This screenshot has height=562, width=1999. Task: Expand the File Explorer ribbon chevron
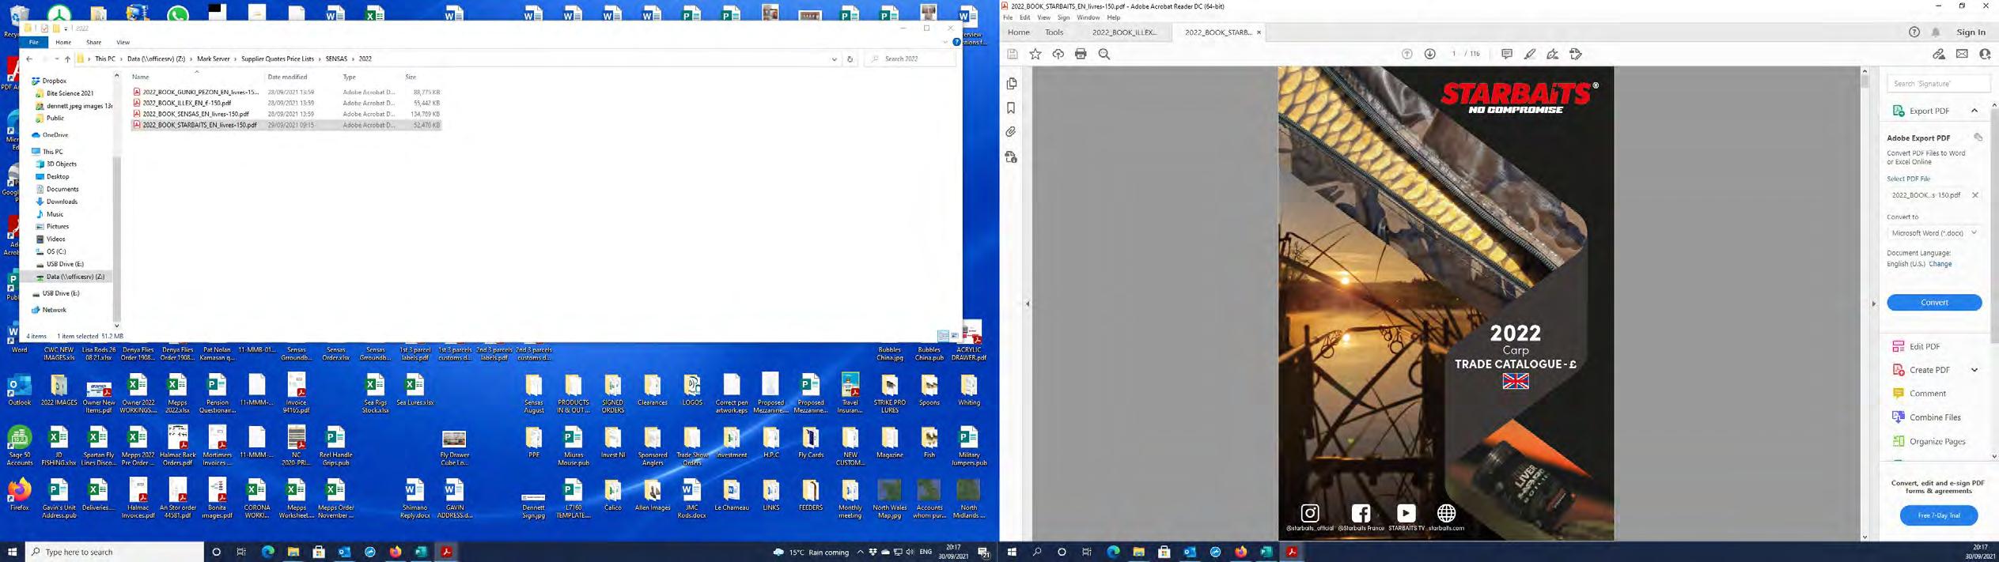[x=945, y=42]
